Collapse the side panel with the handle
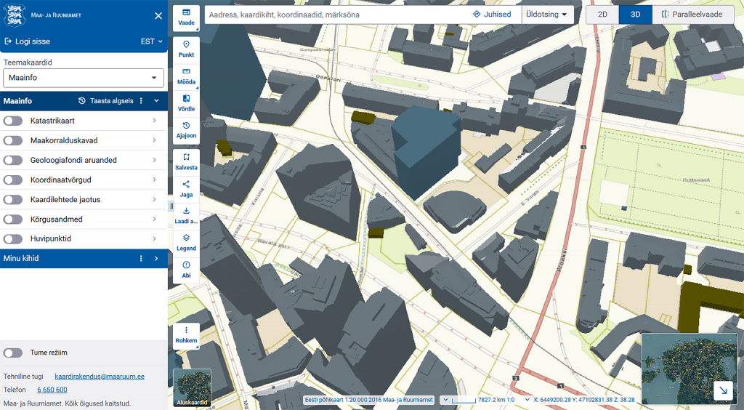Viewport: 744px width, 410px height. (x=171, y=206)
